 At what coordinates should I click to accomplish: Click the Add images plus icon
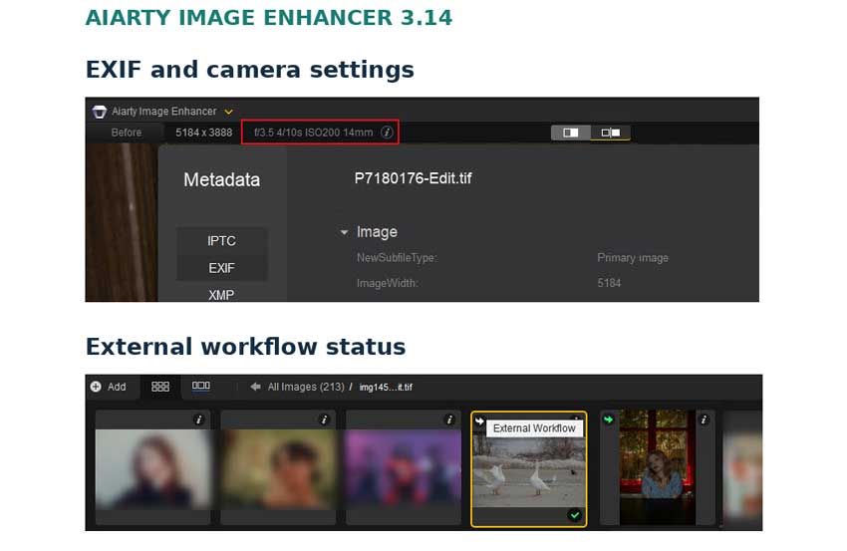(x=96, y=387)
